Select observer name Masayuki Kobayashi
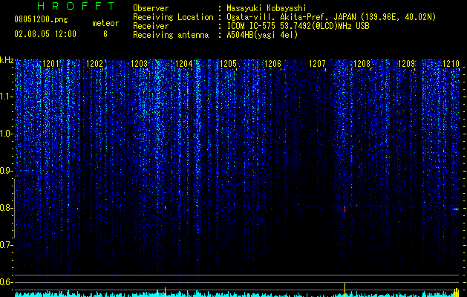Screen dimensions: 467x297 tap(267, 8)
